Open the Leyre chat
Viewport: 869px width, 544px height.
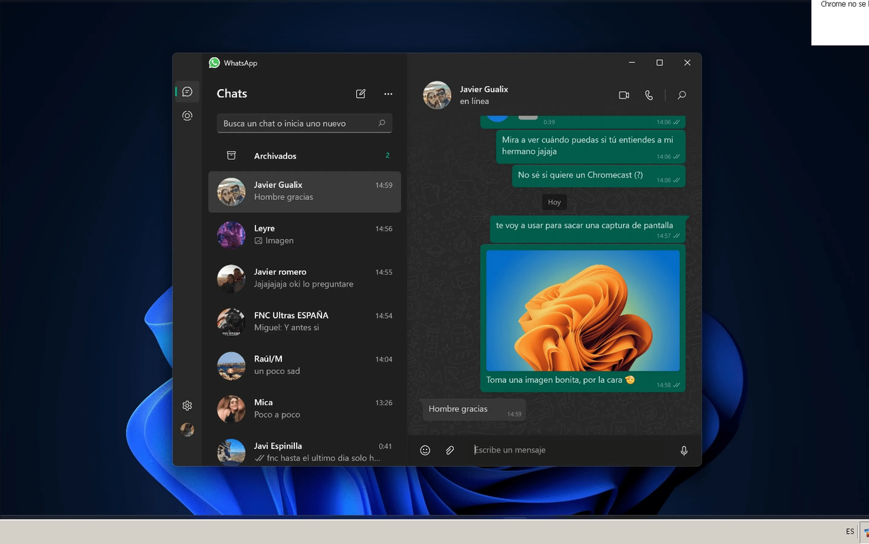[x=304, y=235]
